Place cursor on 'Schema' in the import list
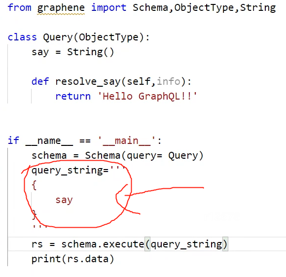286x277 pixels. tap(150, 7)
